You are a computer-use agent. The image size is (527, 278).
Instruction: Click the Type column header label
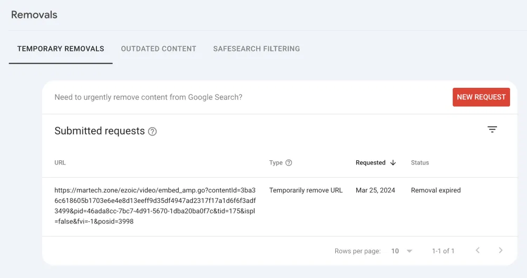click(276, 162)
